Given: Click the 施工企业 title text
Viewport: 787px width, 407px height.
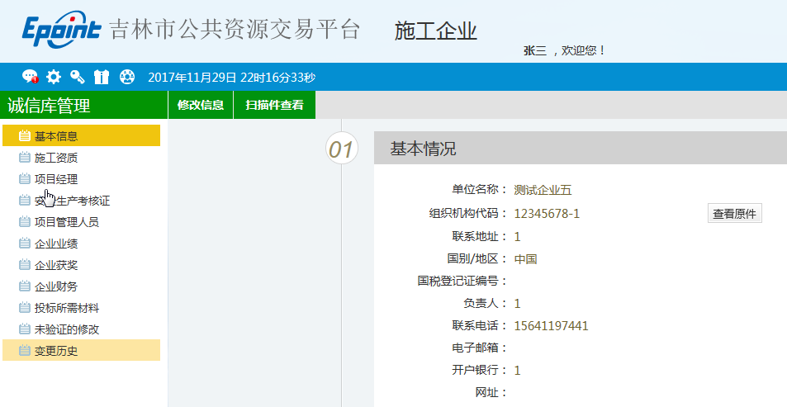Looking at the screenshot, I should (x=436, y=31).
